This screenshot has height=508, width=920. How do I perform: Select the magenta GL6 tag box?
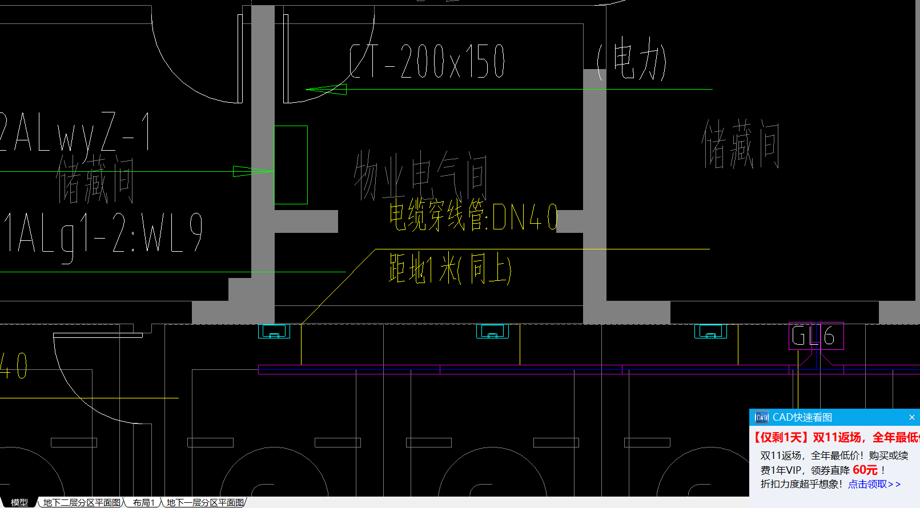click(x=815, y=336)
